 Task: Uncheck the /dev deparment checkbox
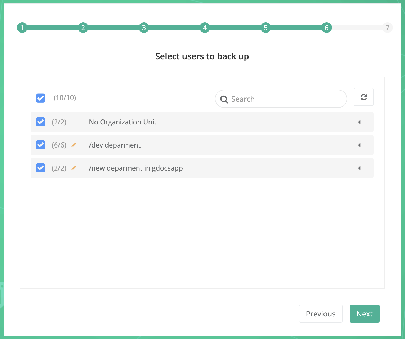click(x=40, y=145)
